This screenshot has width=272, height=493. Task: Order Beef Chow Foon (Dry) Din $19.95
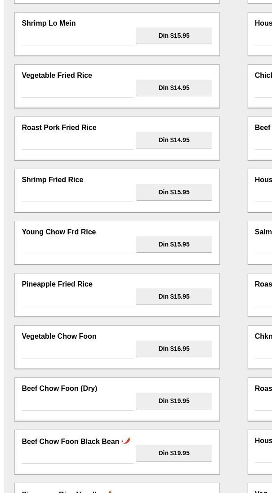[174, 401]
